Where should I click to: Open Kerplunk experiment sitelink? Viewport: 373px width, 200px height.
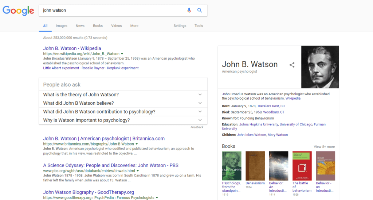123,68
